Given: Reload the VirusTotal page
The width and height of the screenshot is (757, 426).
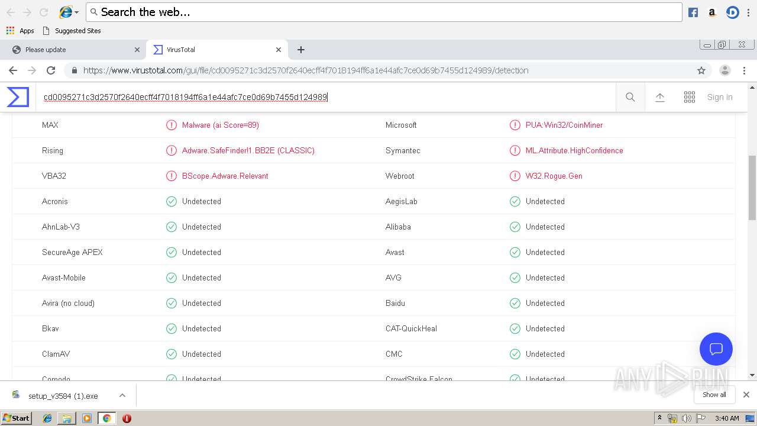Looking at the screenshot, I should point(51,70).
